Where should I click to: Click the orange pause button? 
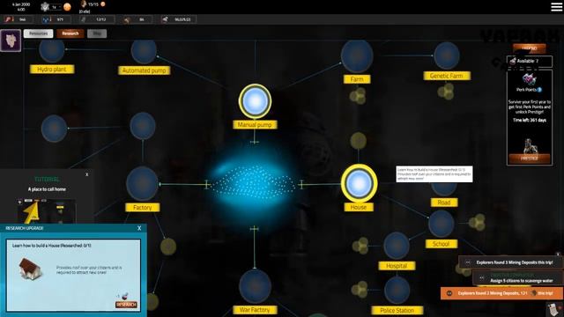(67, 7)
